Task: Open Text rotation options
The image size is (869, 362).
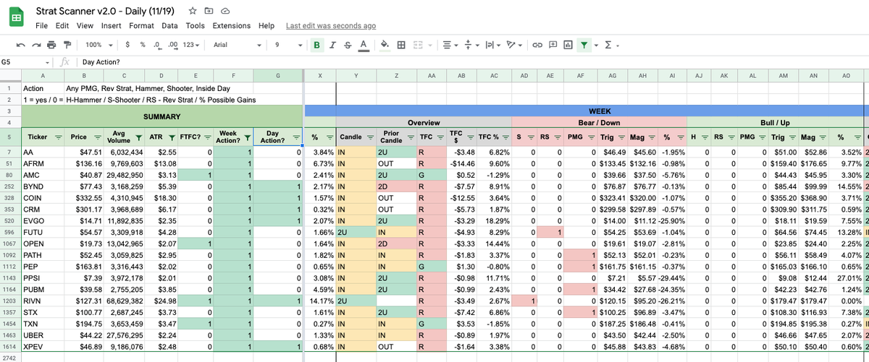Action: [513, 45]
